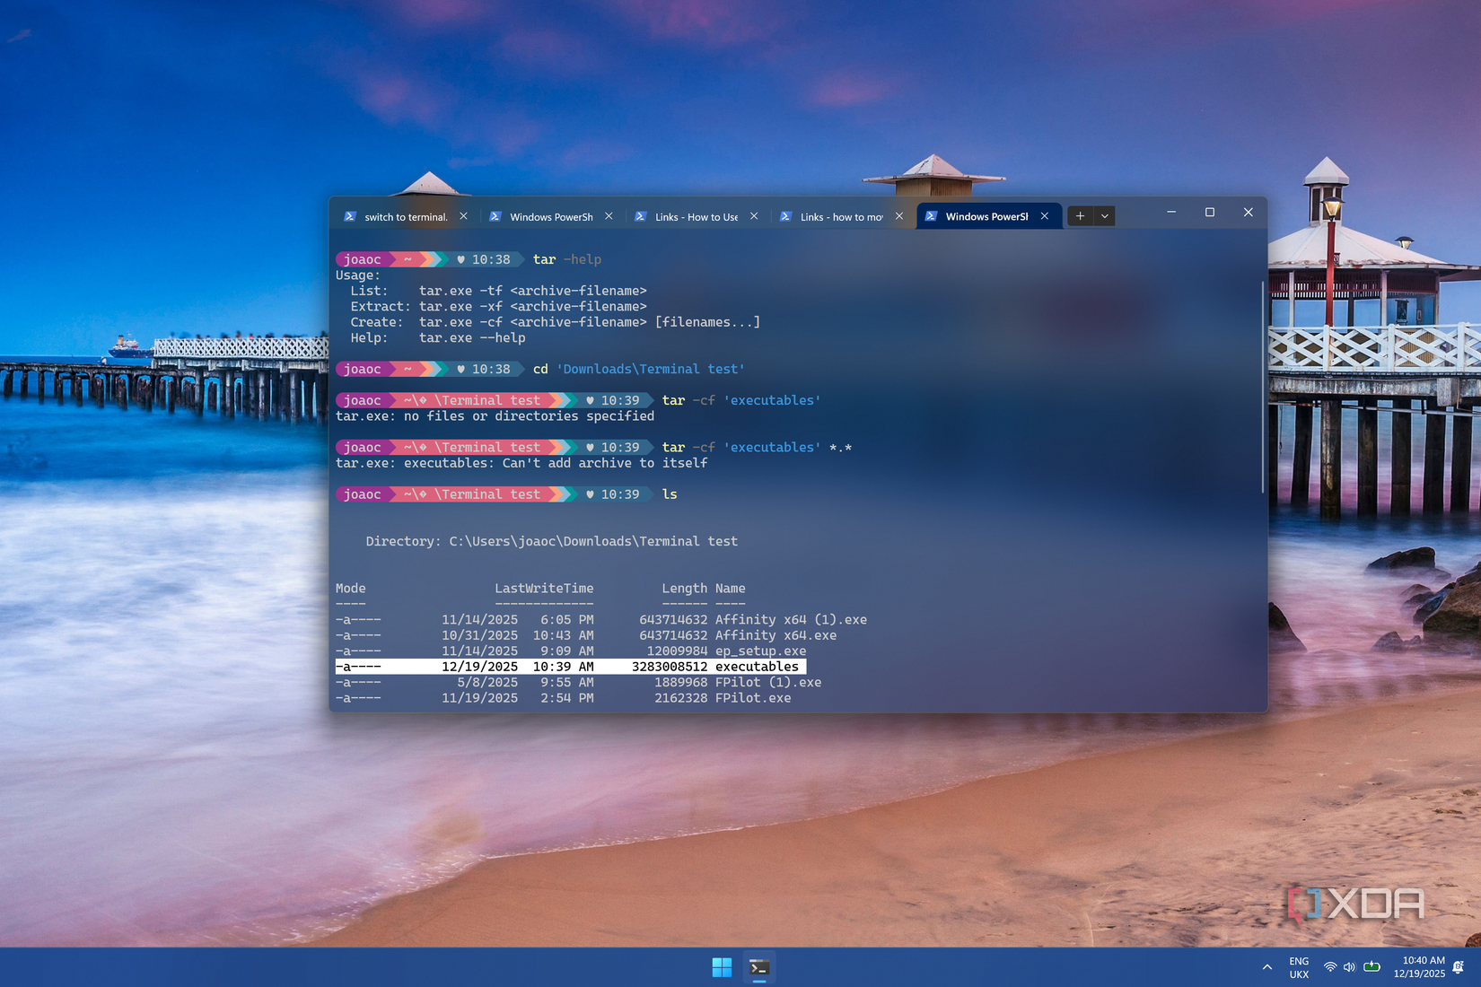The width and height of the screenshot is (1481, 987).
Task: Close the 'switch to terminal.' tab
Action: pyautogui.click(x=463, y=216)
